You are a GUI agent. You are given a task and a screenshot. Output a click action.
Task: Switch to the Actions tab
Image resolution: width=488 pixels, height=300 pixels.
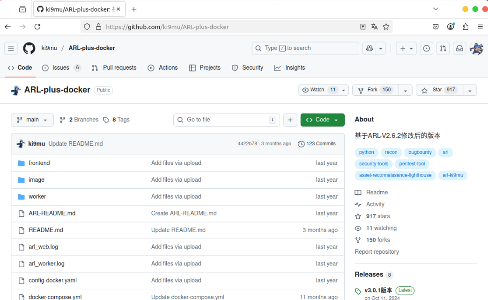pyautogui.click(x=163, y=68)
